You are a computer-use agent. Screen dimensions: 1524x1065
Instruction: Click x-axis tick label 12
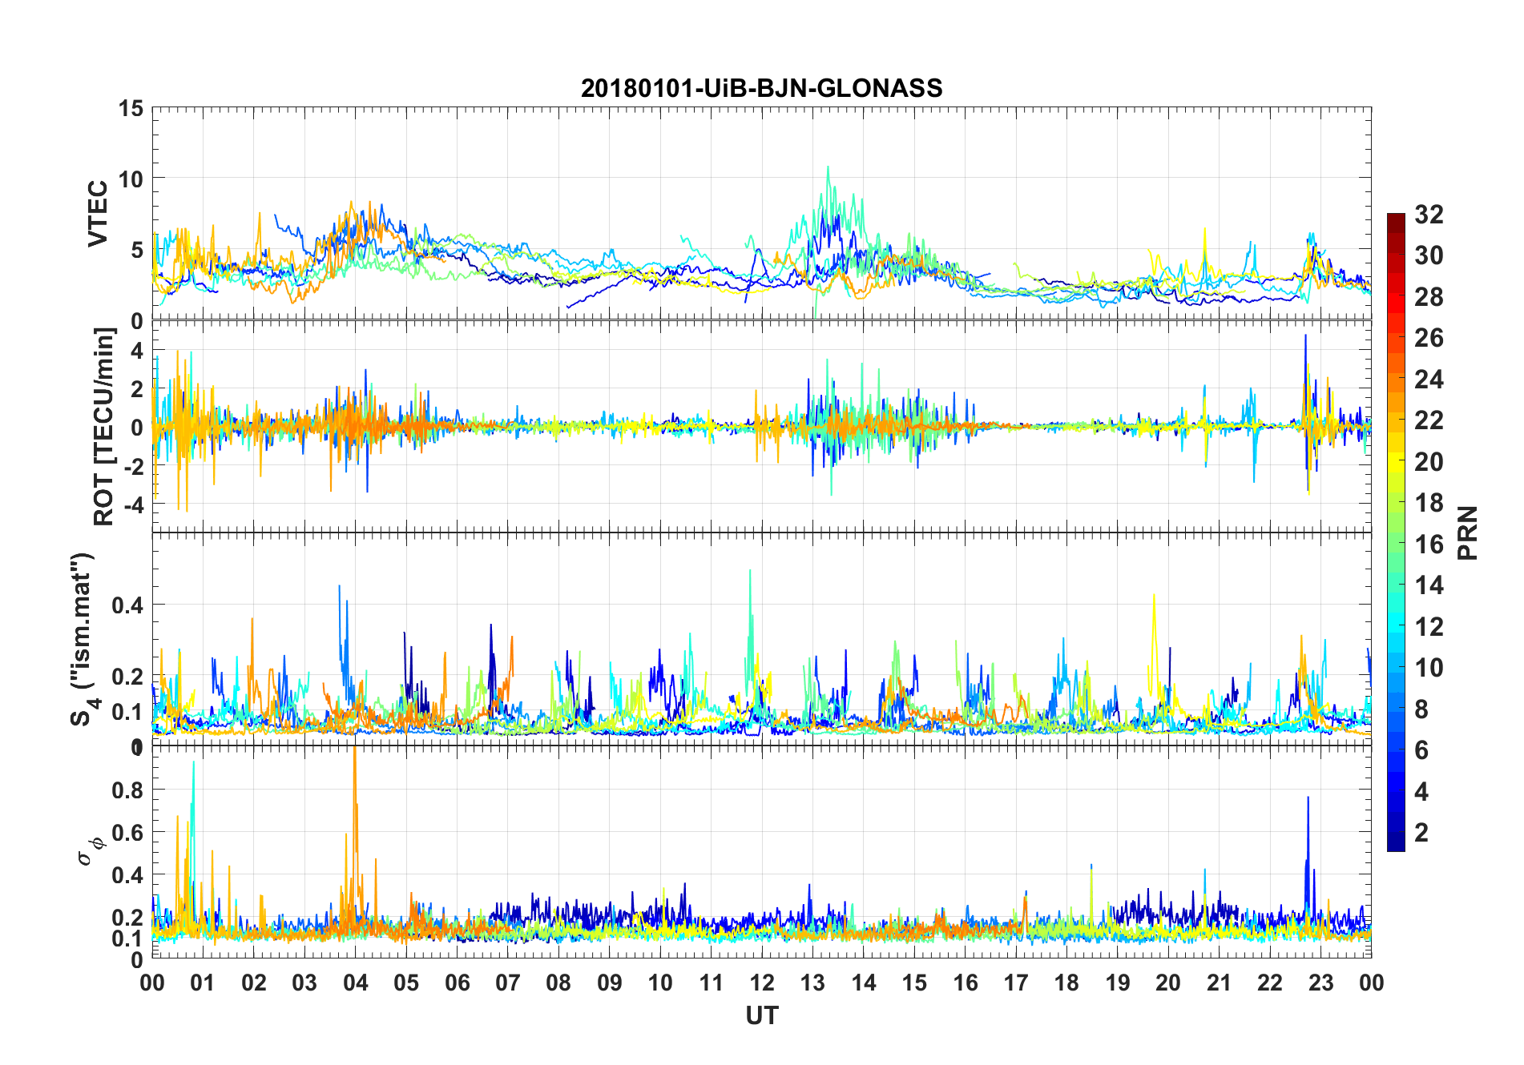pyautogui.click(x=761, y=983)
